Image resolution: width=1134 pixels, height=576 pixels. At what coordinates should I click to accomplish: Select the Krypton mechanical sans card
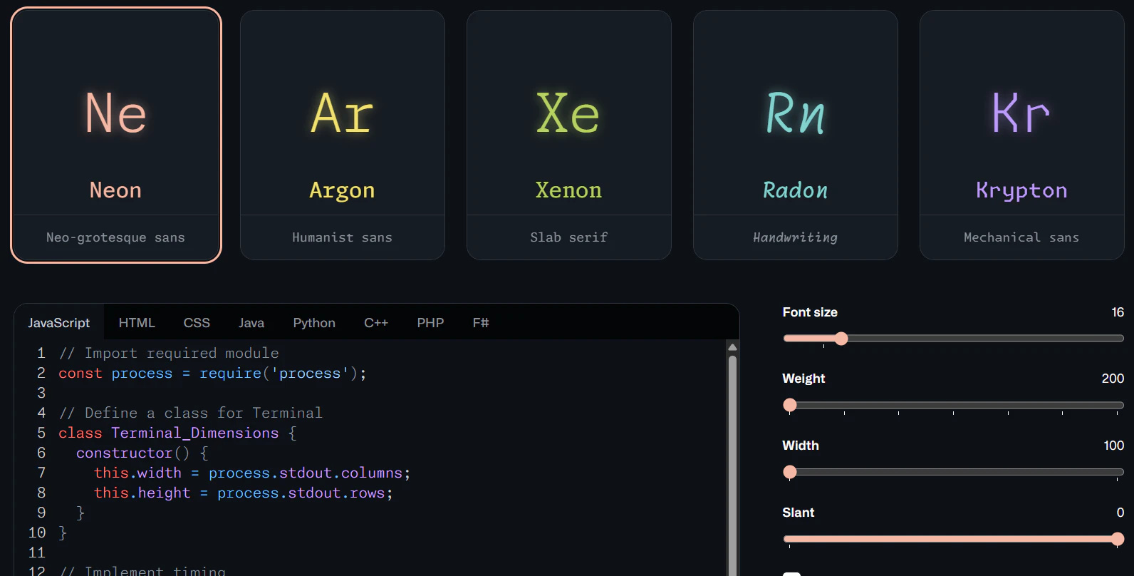[1022, 135]
